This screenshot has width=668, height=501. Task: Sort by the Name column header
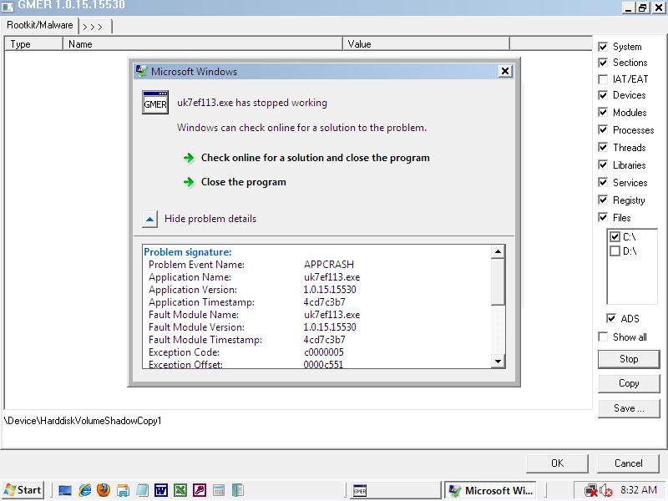(203, 44)
